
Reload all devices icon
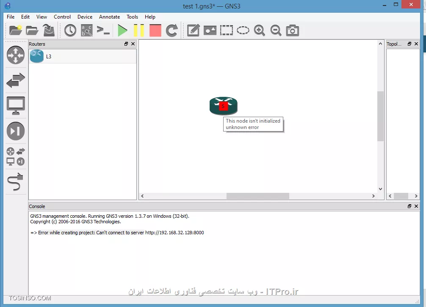coord(172,30)
